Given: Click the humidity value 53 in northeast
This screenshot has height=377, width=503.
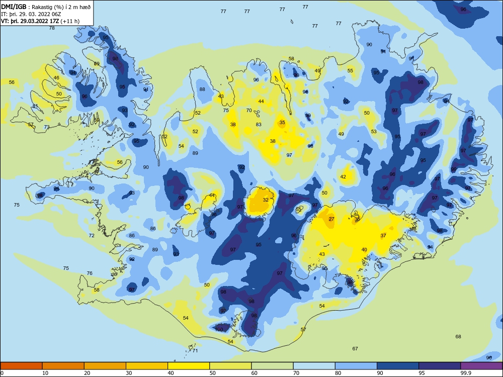Looking at the screenshot, I should pos(374,131).
